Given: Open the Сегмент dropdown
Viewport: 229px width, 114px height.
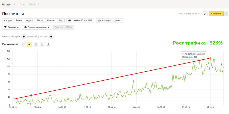Looking at the screenshot, I should click(11, 27).
